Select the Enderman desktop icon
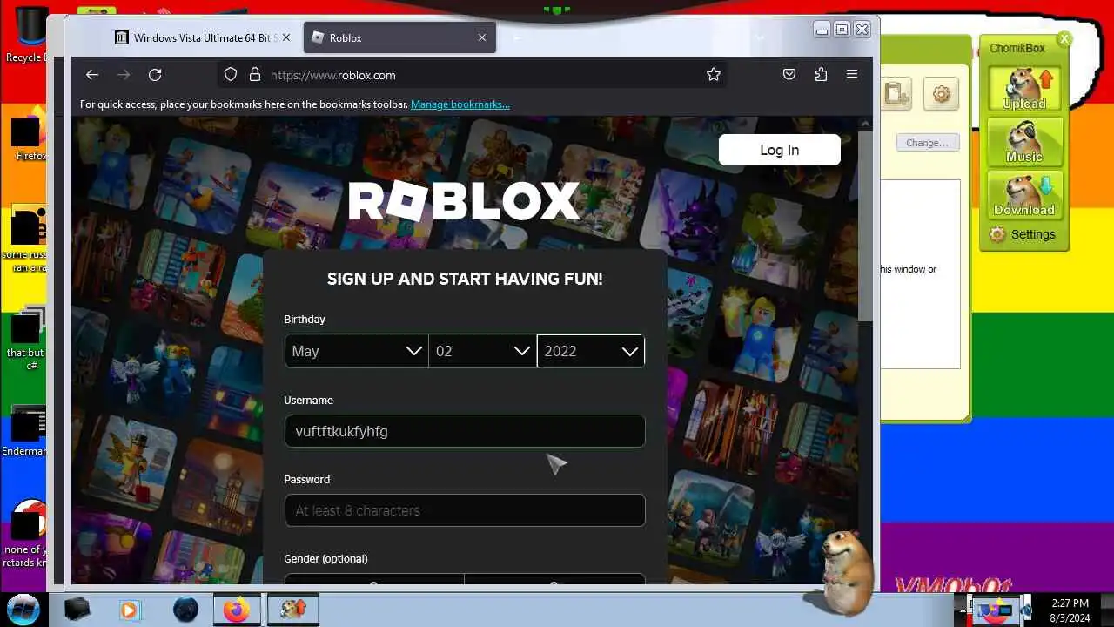Image resolution: width=1114 pixels, height=627 pixels. (26, 432)
